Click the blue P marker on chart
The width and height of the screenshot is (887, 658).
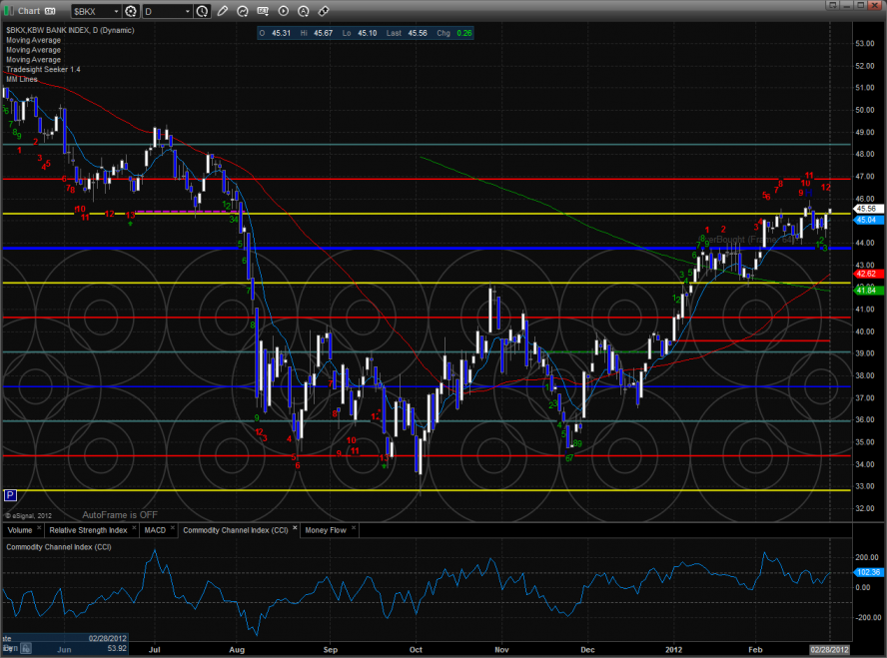point(10,494)
